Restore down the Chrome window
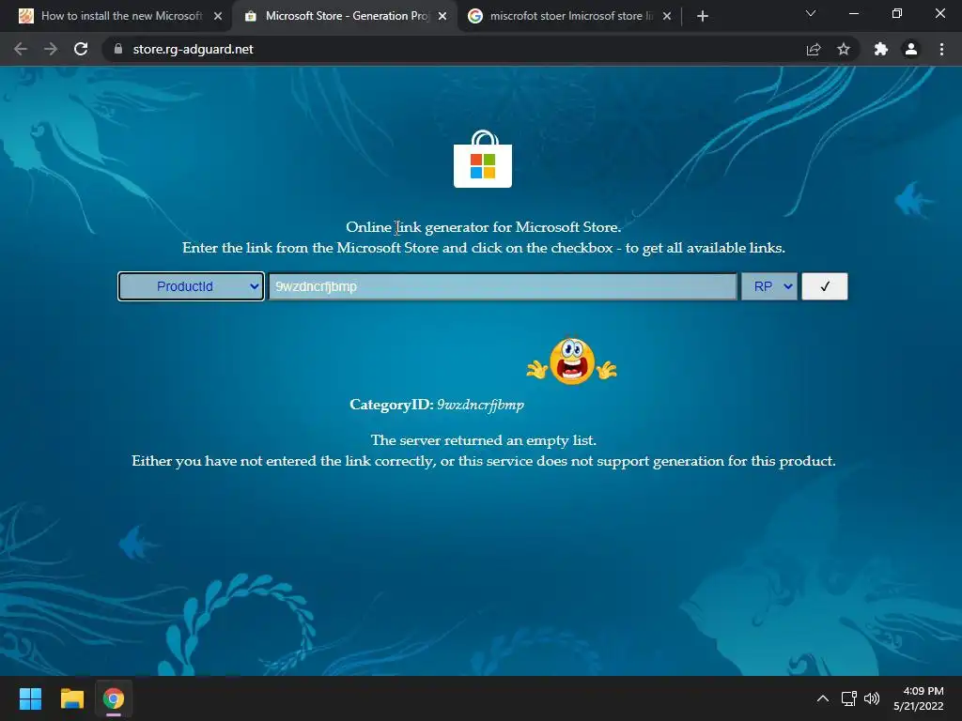The image size is (962, 721). point(897,13)
